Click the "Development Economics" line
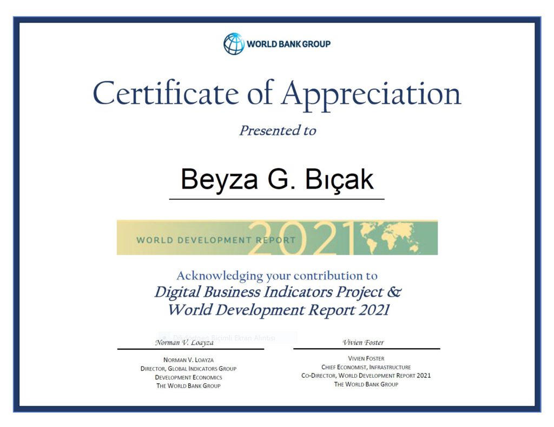Image resolution: width=554 pixels, height=427 pixels. pos(188,377)
